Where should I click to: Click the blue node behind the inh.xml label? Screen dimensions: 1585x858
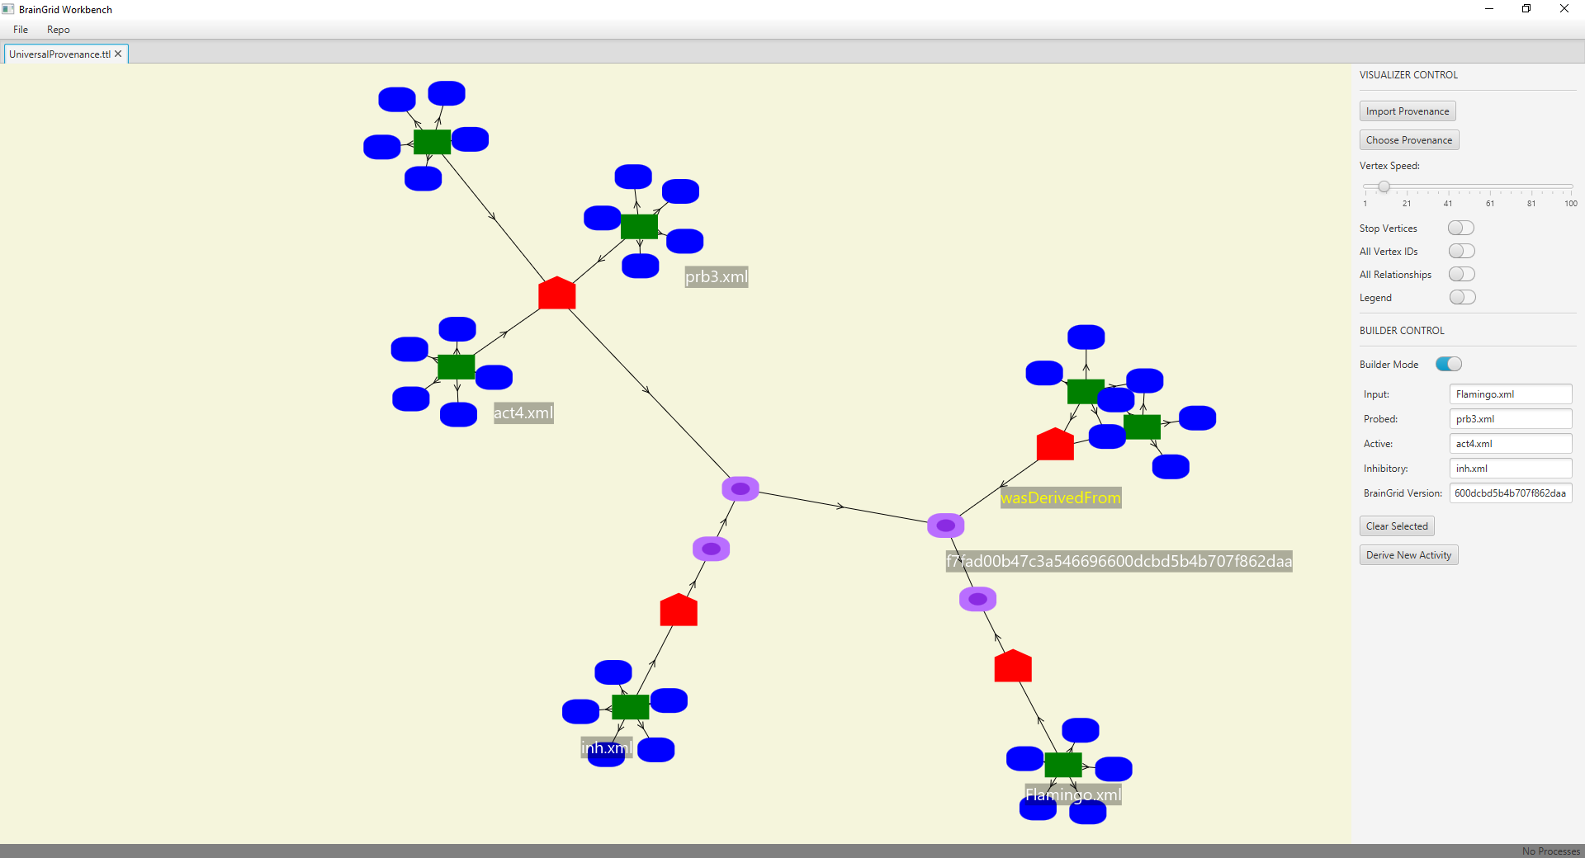606,755
